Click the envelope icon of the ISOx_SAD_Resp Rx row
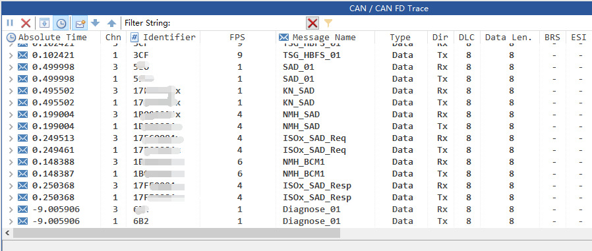 pos(23,186)
